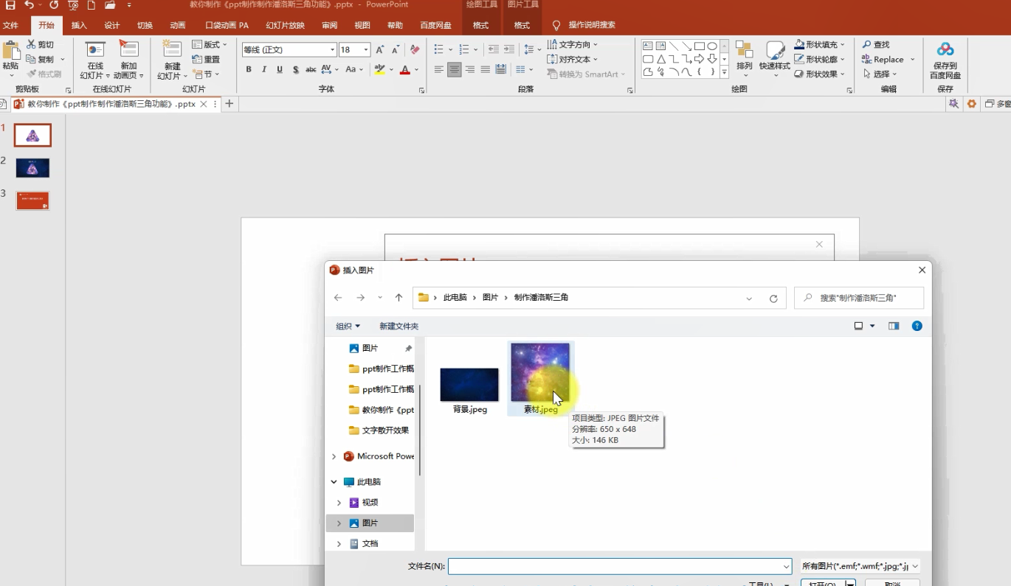The height and width of the screenshot is (586, 1011).
Task: Toggle strikethrough formatting
Action: (311, 70)
